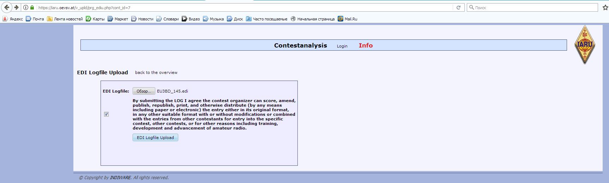Click the site info icon in address bar

pos(26,7)
